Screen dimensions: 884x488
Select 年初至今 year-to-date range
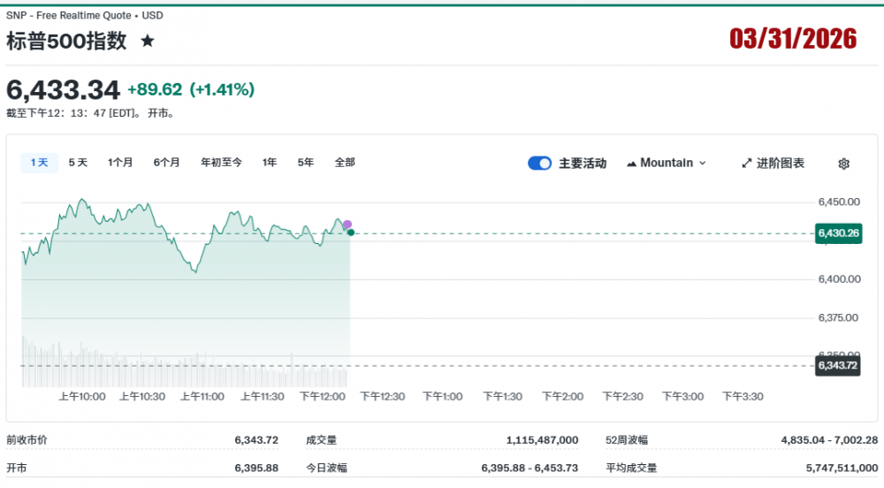[x=221, y=163]
